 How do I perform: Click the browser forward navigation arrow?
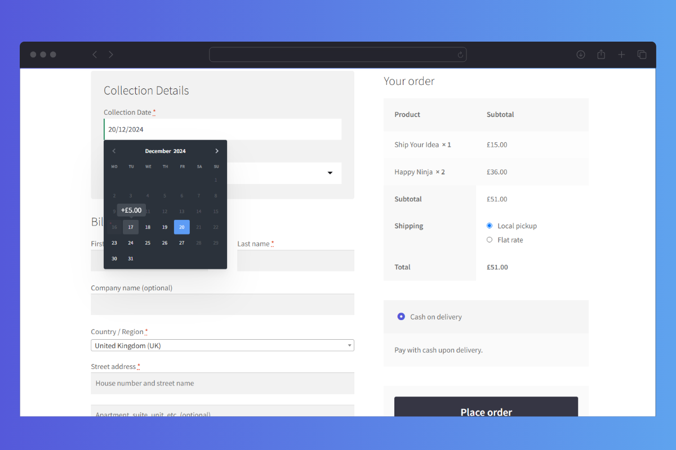111,54
